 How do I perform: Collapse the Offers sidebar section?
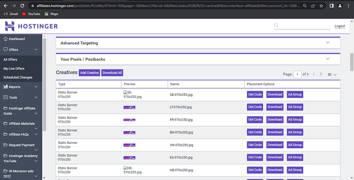click(x=36, y=50)
